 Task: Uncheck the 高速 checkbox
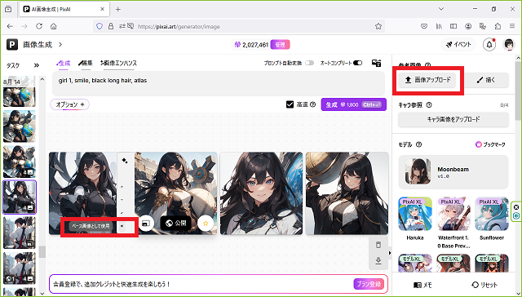point(290,104)
